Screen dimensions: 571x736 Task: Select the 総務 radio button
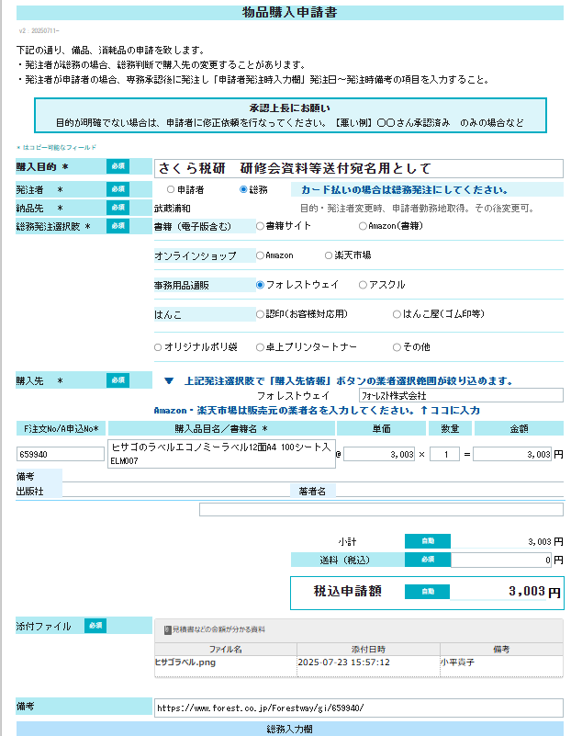pyautogui.click(x=243, y=189)
